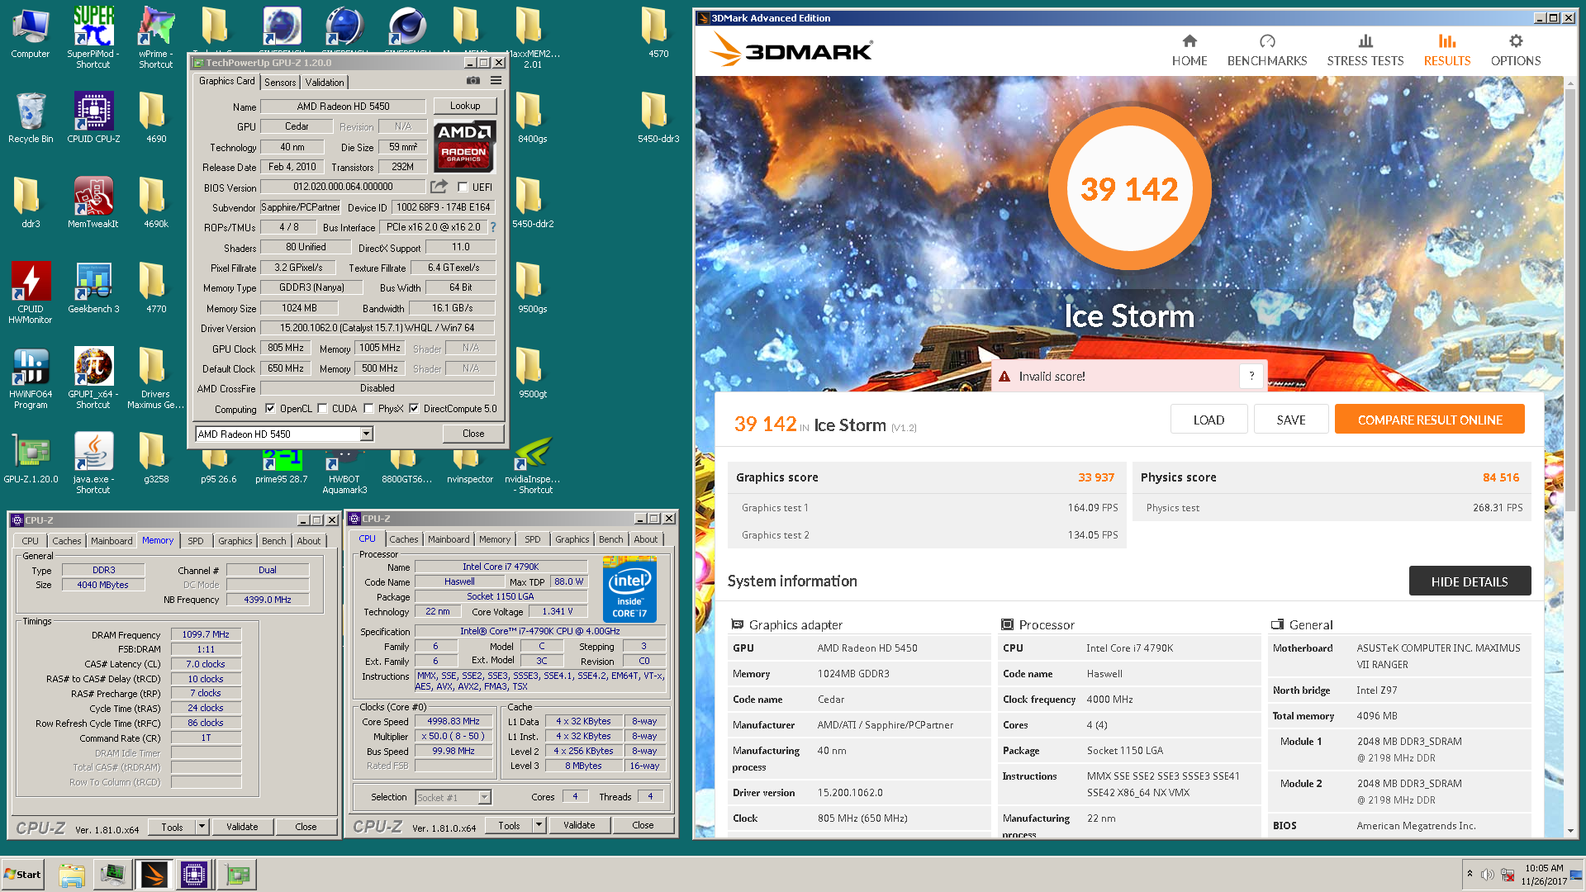Image resolution: width=1586 pixels, height=892 pixels.
Task: Go to 3DMark HOME
Action: pos(1189,50)
